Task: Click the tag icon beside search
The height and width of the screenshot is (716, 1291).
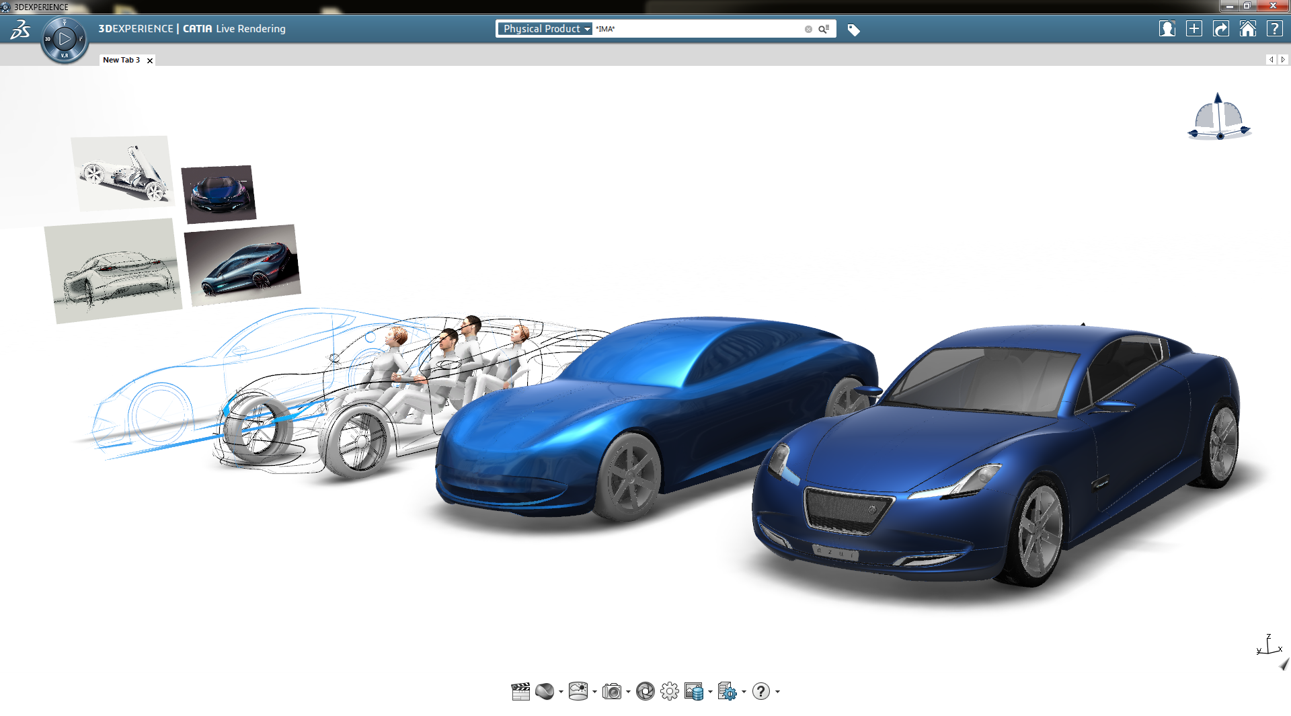Action: coord(853,30)
